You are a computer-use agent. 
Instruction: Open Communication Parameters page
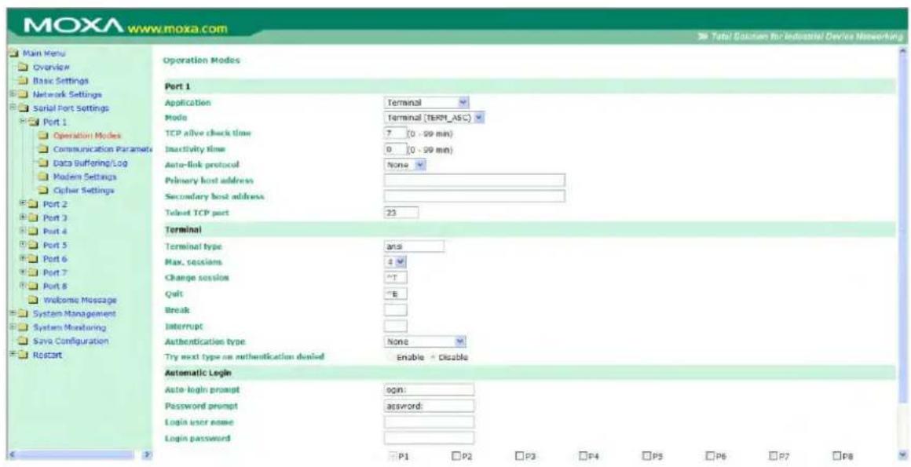coord(103,149)
